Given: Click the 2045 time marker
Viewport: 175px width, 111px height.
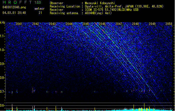Looking at the screenshot, I should [x=86, y=24].
